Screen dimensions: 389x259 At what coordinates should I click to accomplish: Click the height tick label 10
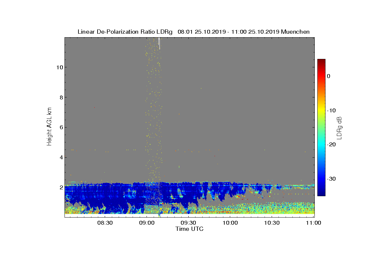[x=59, y=67]
